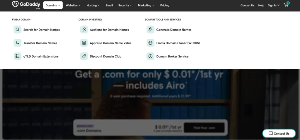Click the Help link in header
The image size is (300, 140).
tap(261, 5)
